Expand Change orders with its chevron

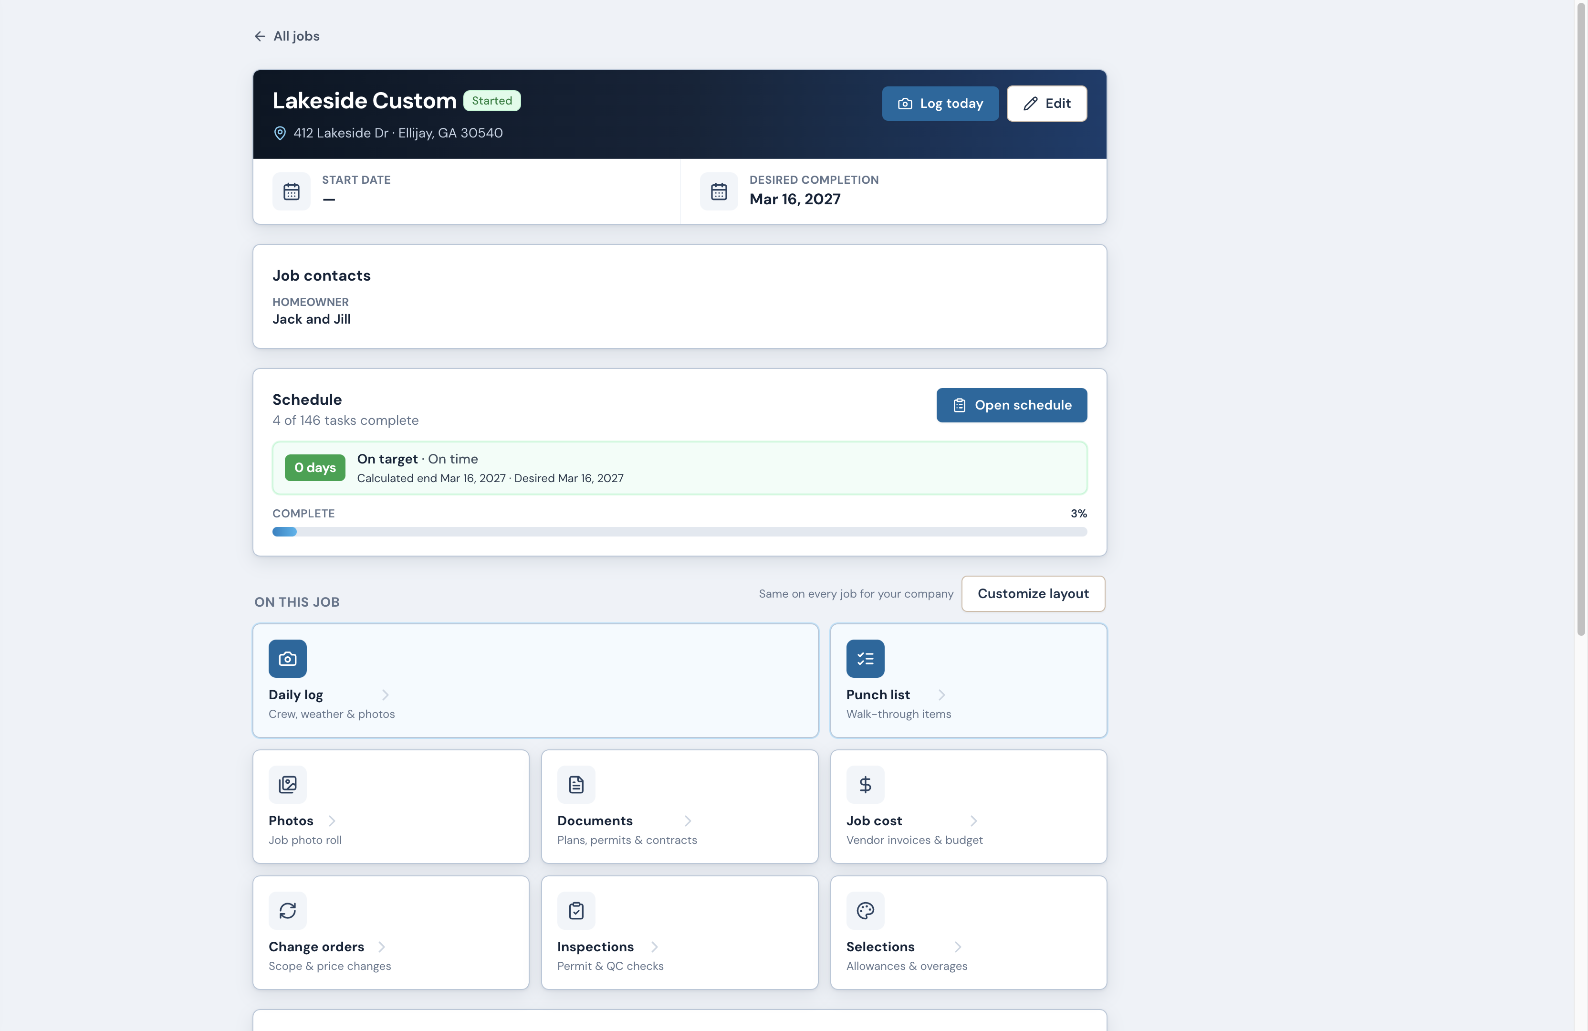coord(381,947)
